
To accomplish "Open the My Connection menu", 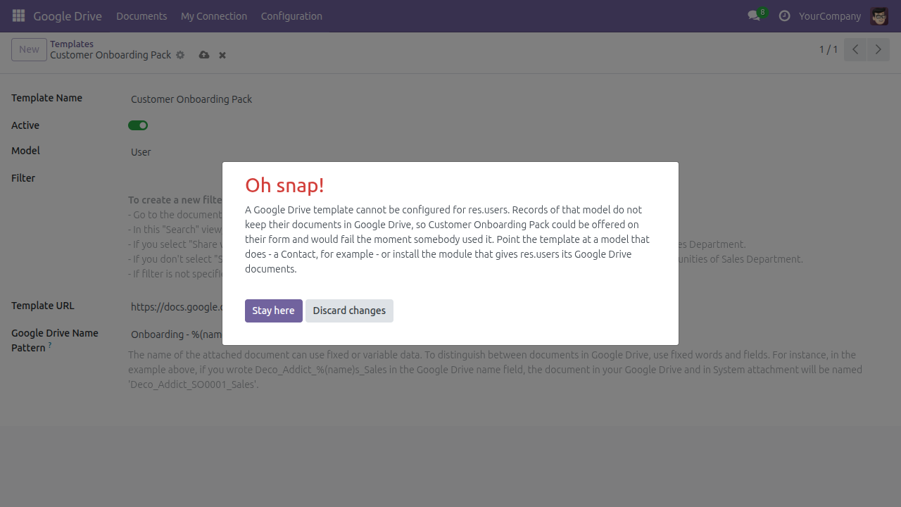I will (x=214, y=15).
